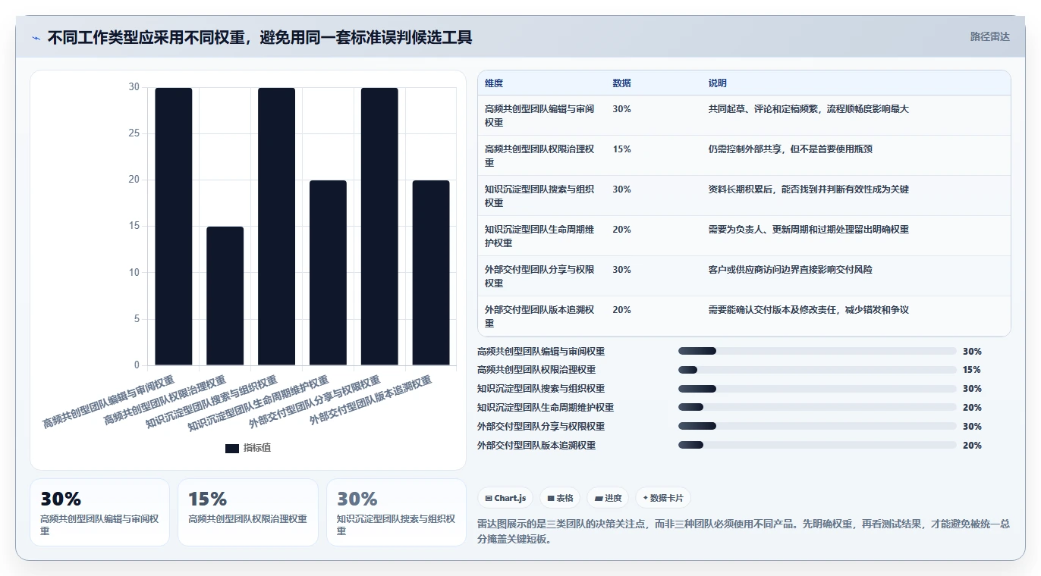Click the chart bar for 外部交付型团队版本追溯权重
Screen dimensions: 1041x576
431,273
